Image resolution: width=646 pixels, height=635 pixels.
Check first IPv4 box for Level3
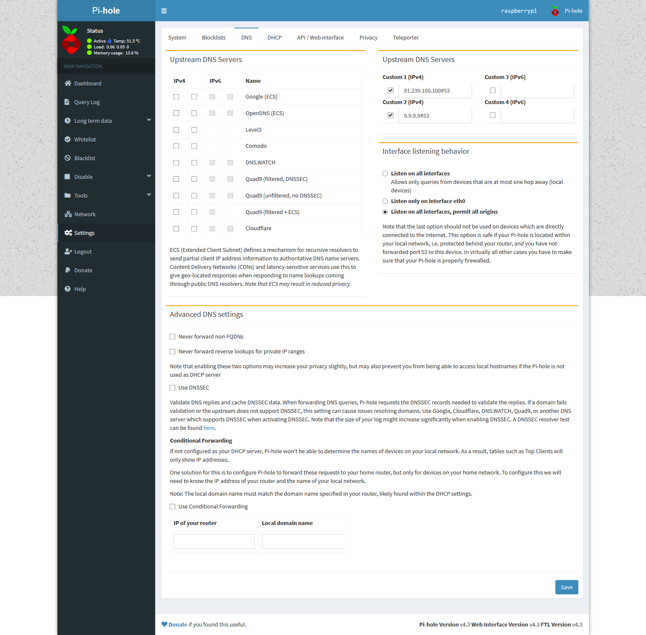(x=176, y=130)
